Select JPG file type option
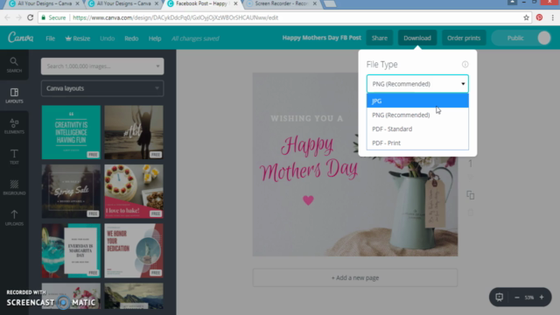The image size is (560, 315). pyautogui.click(x=417, y=101)
